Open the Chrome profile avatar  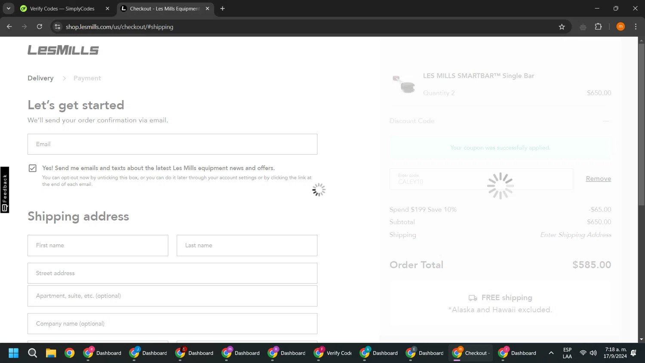tap(620, 27)
